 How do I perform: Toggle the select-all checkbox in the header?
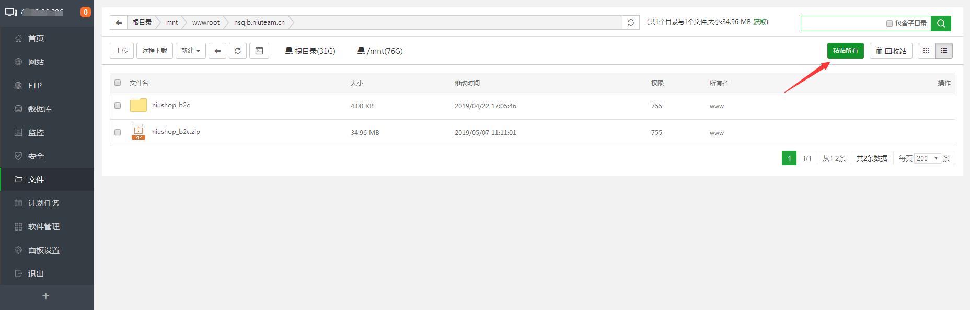coord(118,83)
